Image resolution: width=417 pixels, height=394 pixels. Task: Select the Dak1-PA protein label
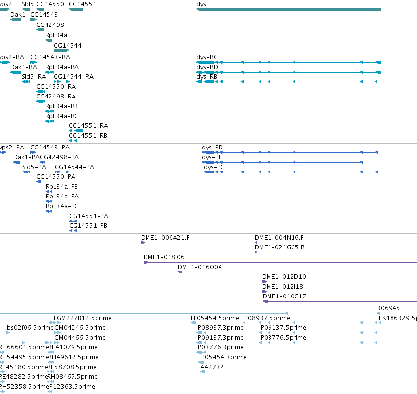[x=26, y=157]
